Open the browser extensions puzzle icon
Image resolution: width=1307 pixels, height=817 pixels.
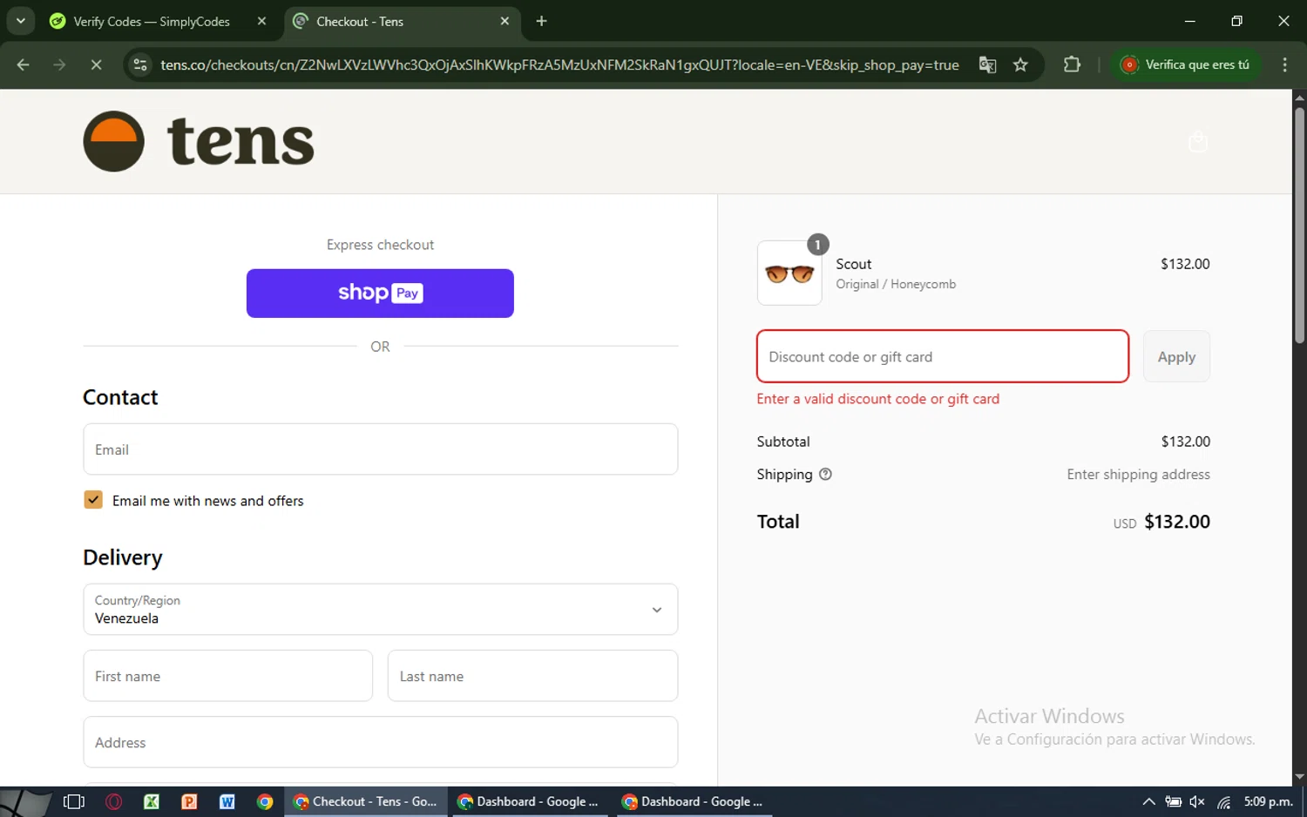[x=1072, y=65]
